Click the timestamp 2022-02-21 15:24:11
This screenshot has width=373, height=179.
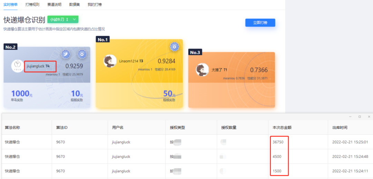click(350, 171)
